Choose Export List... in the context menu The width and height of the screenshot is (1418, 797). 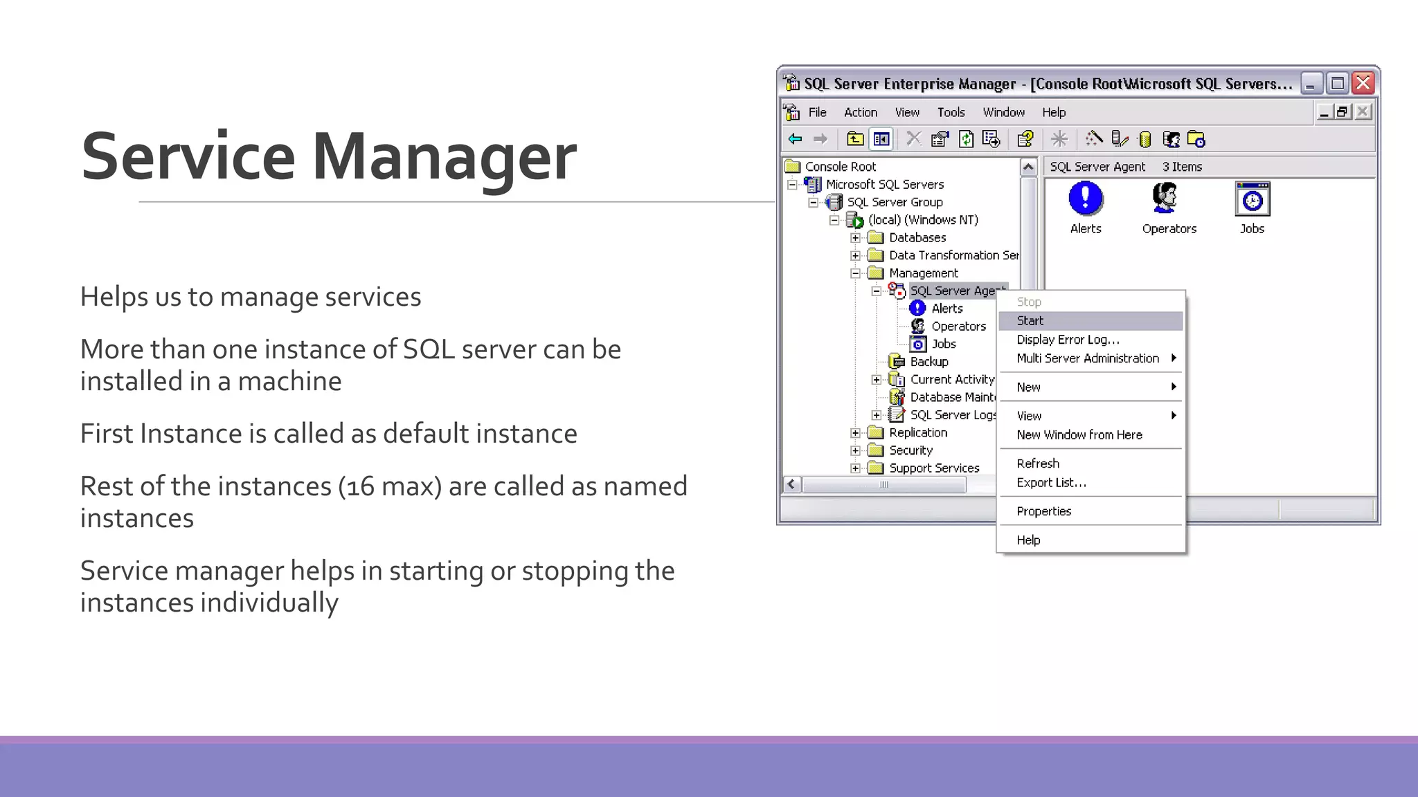point(1091,482)
